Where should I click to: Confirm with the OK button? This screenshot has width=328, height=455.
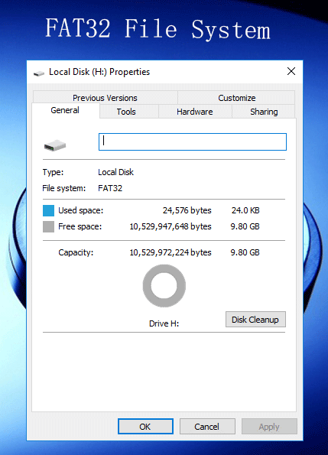(145, 427)
